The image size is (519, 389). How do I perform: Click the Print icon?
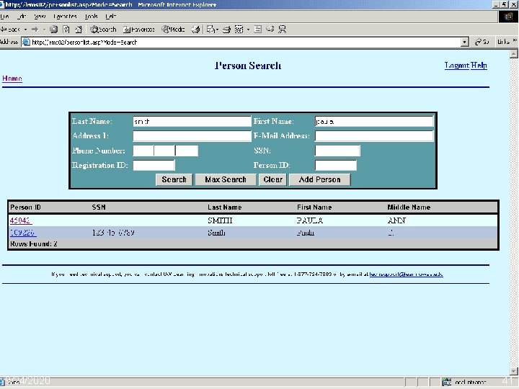tap(227, 30)
